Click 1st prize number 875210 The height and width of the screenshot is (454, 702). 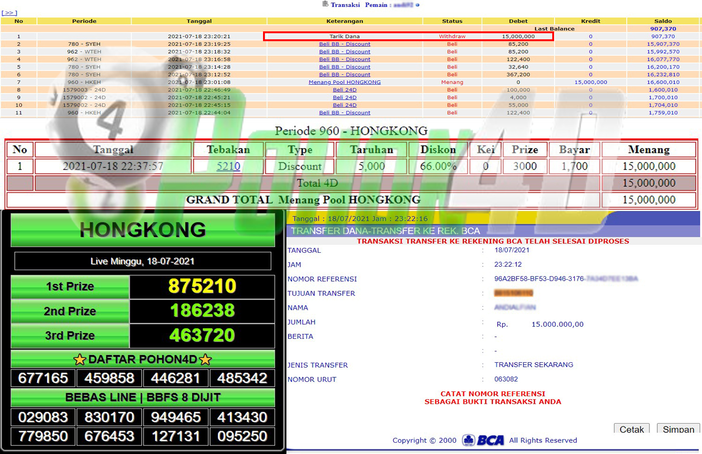[x=202, y=286]
